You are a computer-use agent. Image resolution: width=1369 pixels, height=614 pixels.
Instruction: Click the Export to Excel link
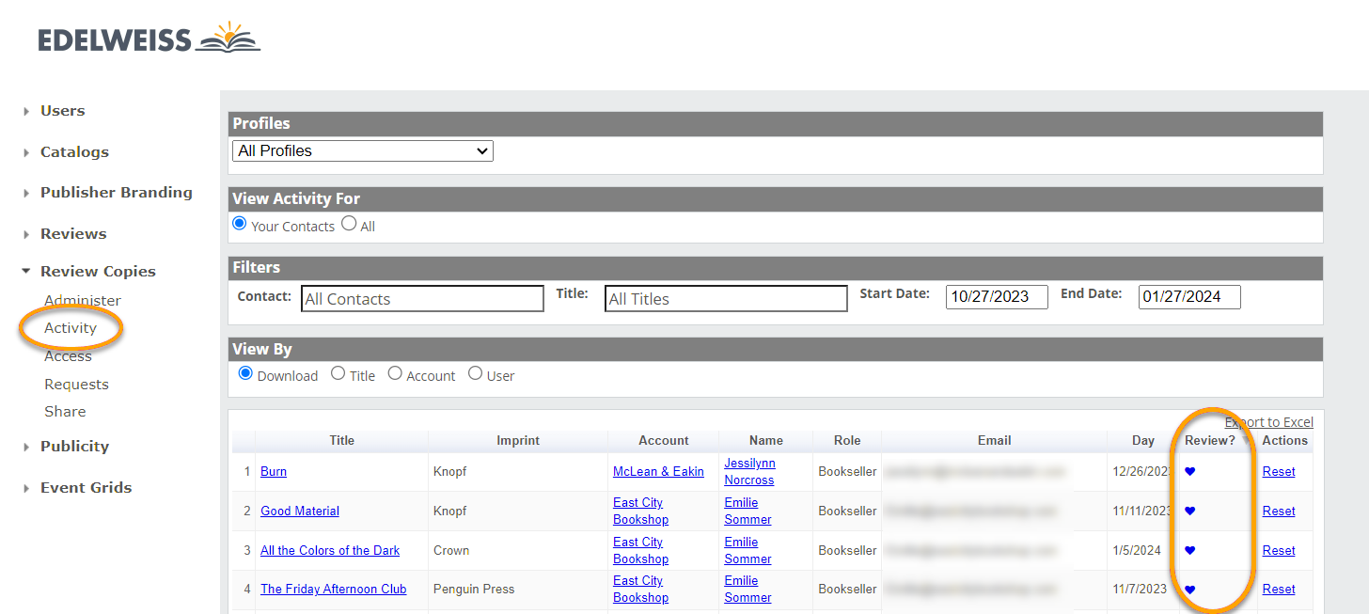click(1269, 422)
